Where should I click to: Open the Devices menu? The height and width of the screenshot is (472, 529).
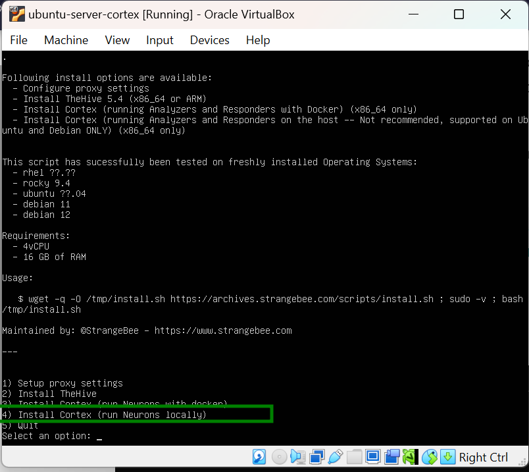click(209, 40)
